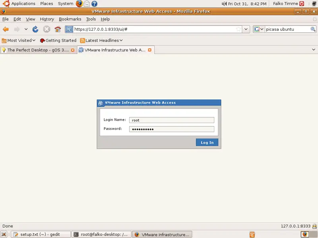Open the History menu
This screenshot has width=318, height=238.
click(x=47, y=19)
